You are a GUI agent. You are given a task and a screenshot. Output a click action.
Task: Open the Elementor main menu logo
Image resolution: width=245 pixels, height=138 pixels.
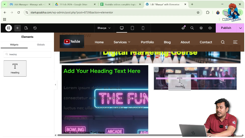click(8, 28)
